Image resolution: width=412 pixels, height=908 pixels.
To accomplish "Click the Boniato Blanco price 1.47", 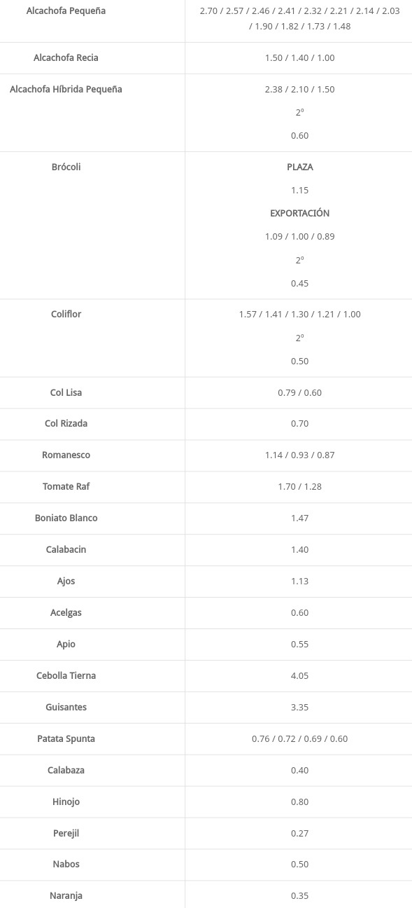I will coord(299,518).
